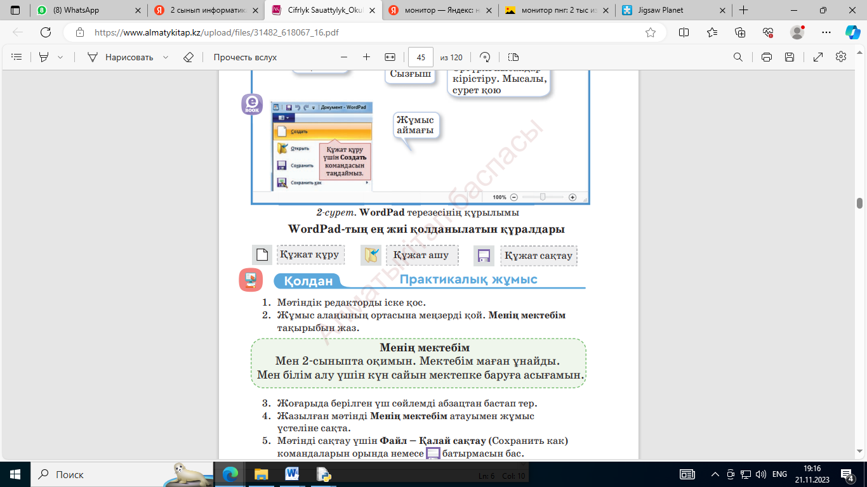Expand the Нарисовать draw options arrow

pos(166,57)
